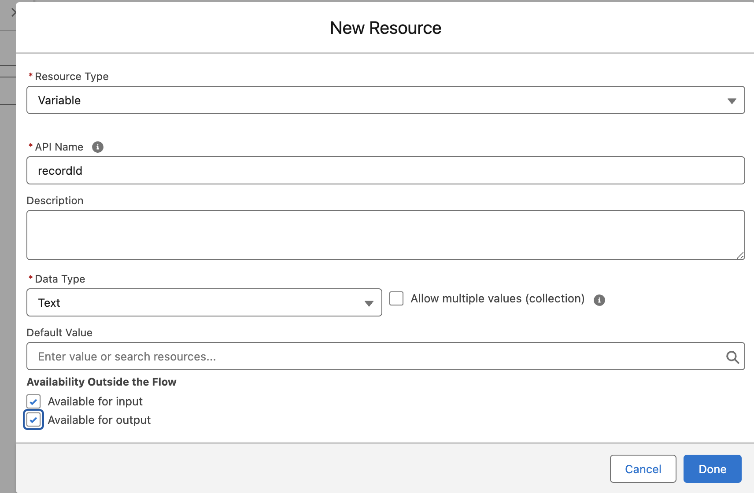Click the Description box resize handle

point(740,256)
